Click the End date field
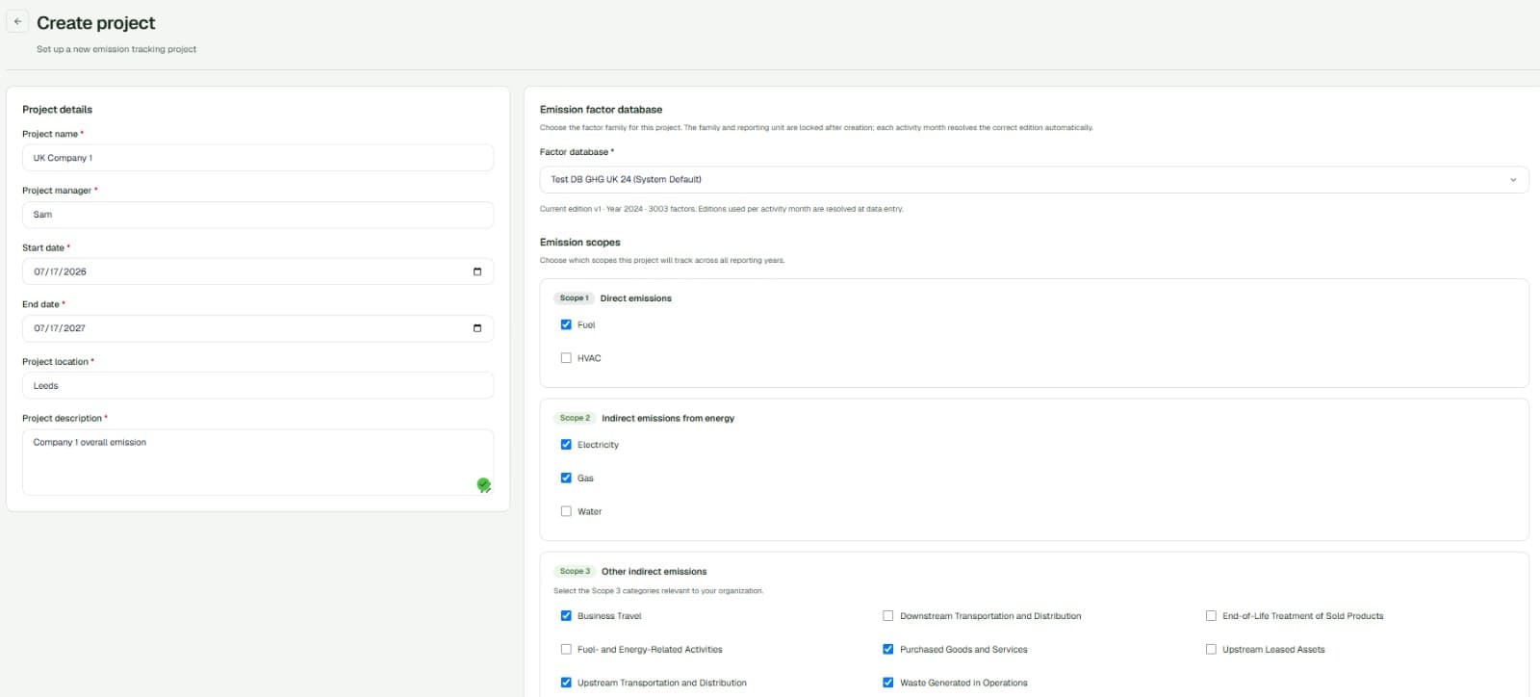The height and width of the screenshot is (697, 1540). [258, 328]
